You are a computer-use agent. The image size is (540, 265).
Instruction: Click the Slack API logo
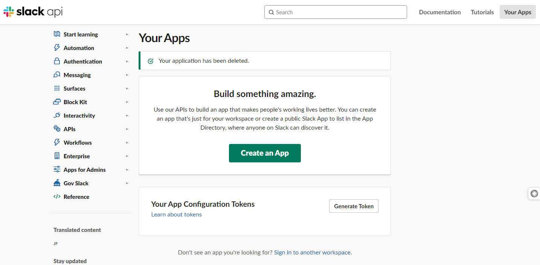[33, 12]
